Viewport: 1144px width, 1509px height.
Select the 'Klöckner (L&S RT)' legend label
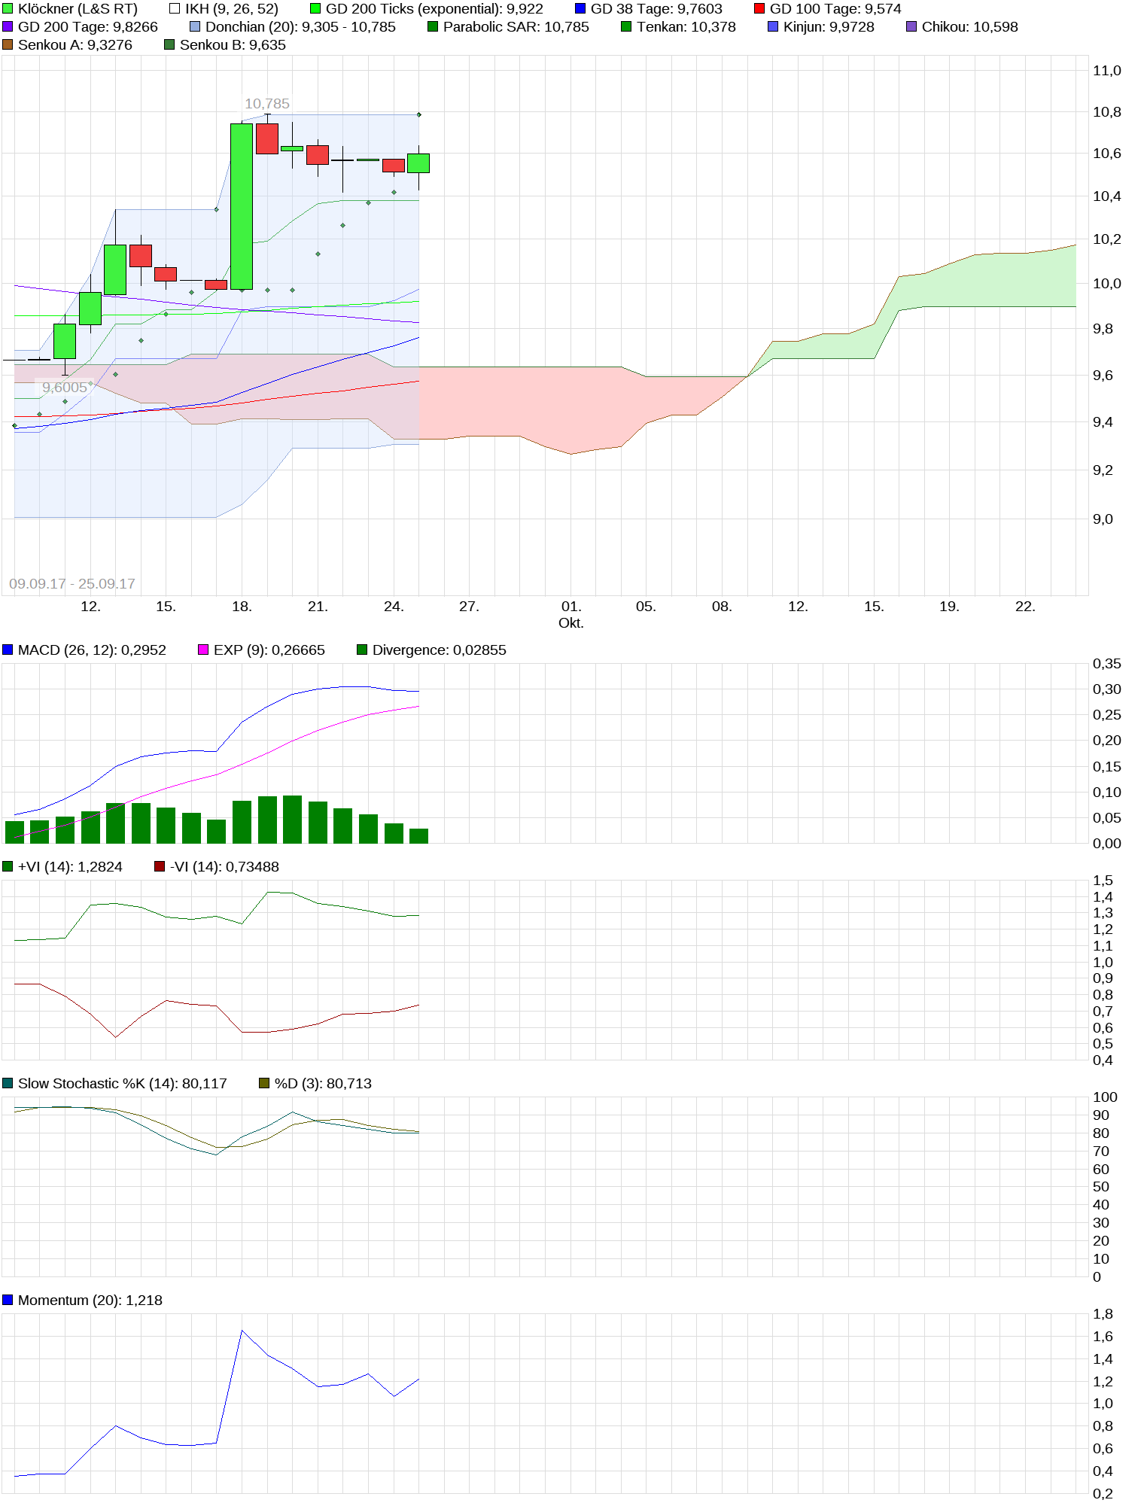pos(78,9)
